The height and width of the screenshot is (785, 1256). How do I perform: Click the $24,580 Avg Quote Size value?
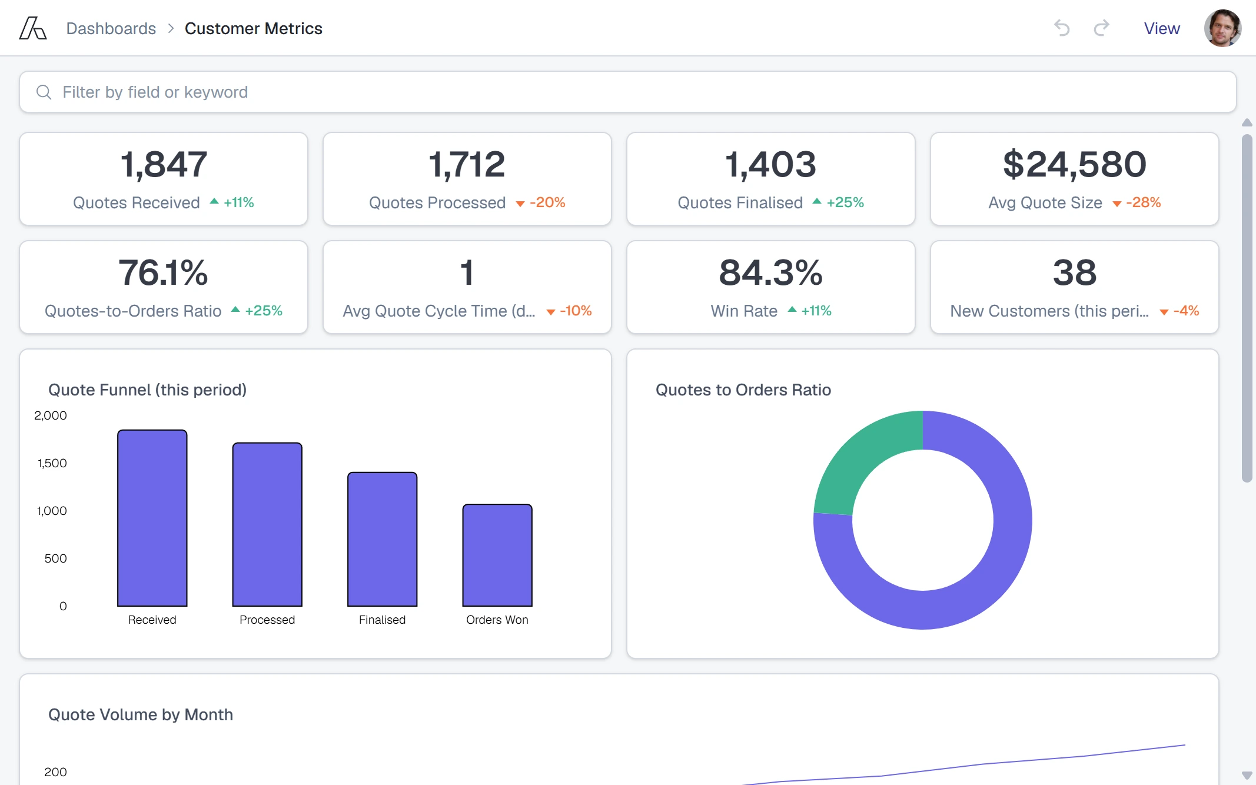click(1075, 164)
